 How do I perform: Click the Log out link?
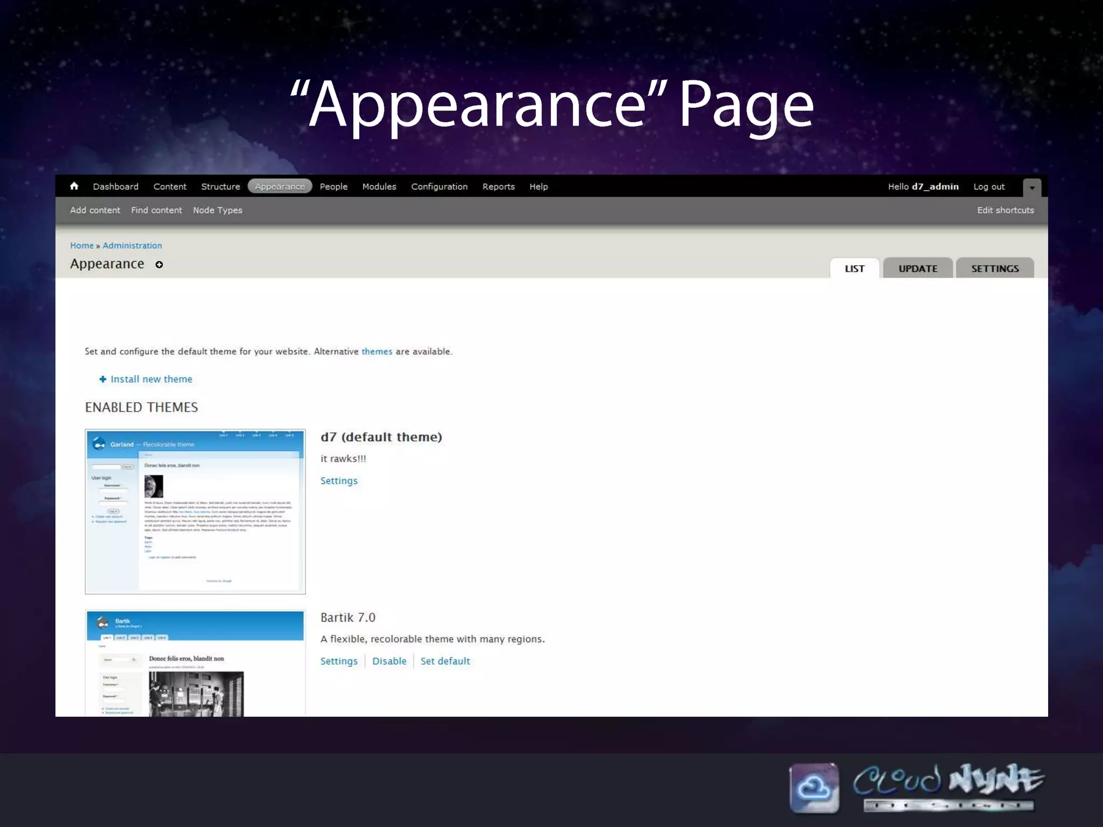988,186
